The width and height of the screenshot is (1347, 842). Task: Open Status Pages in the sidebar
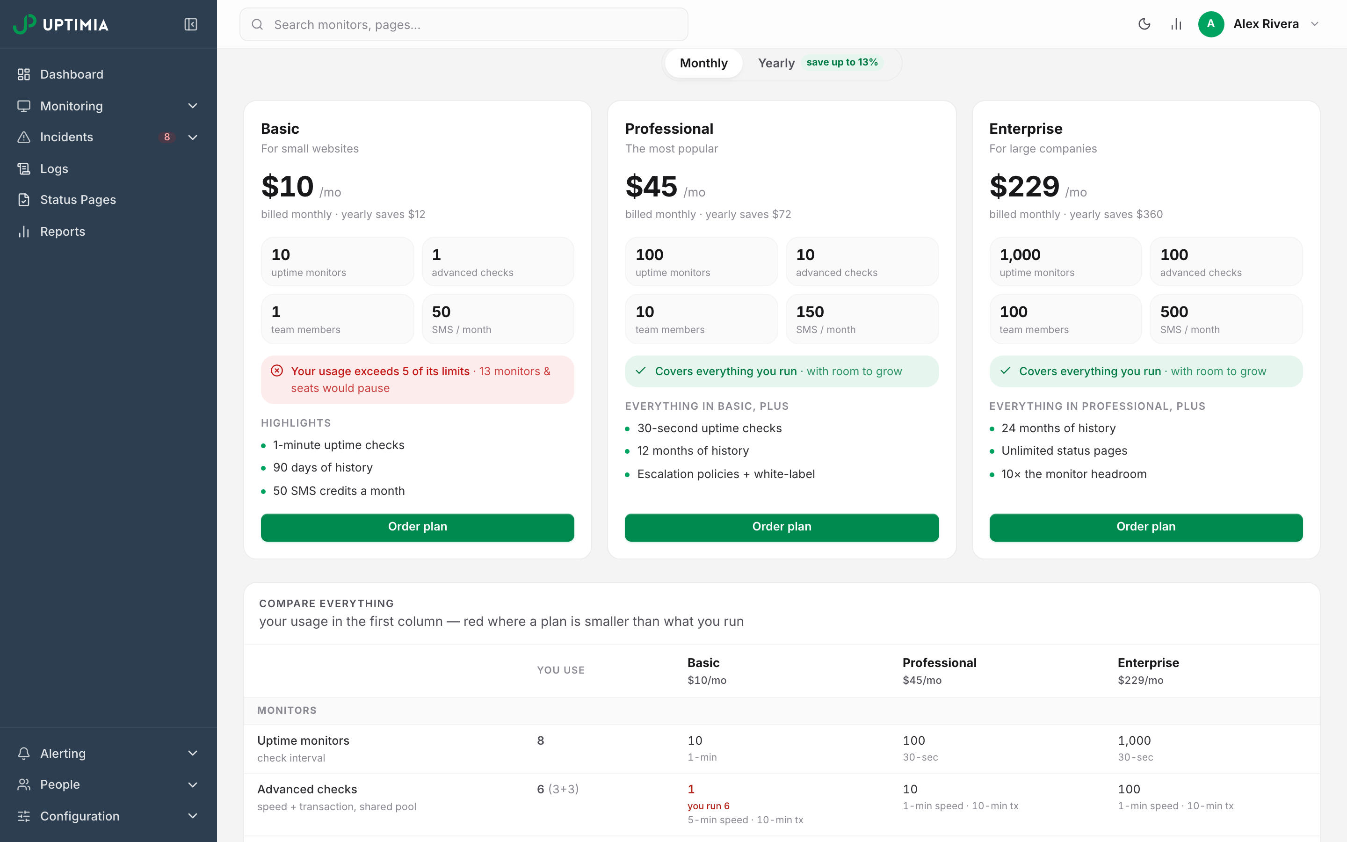(x=108, y=200)
